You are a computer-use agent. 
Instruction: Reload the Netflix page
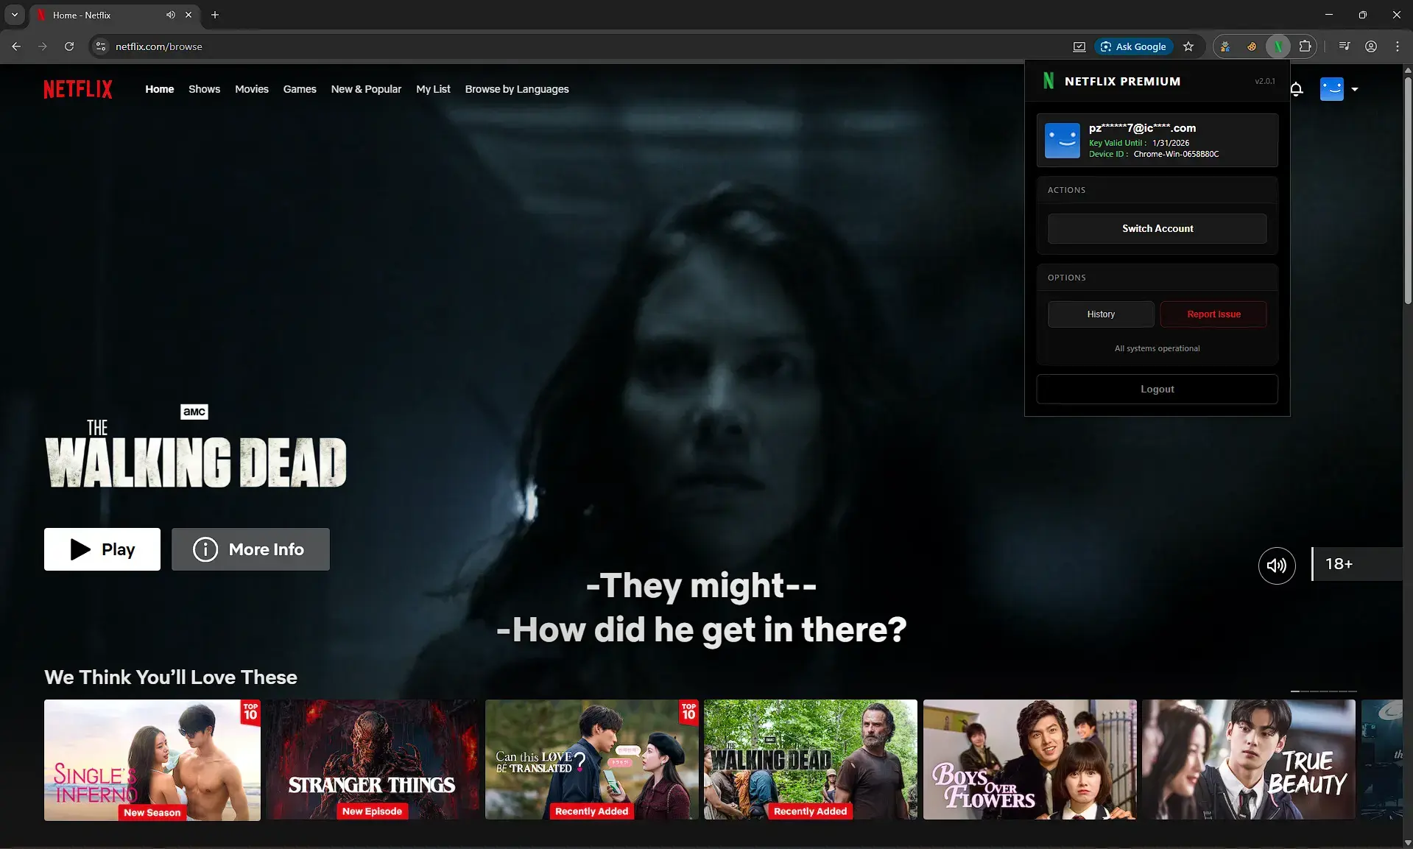(x=69, y=46)
